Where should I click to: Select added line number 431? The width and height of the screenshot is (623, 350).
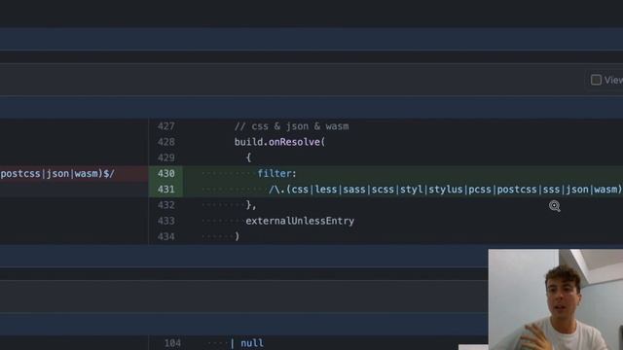(x=165, y=190)
